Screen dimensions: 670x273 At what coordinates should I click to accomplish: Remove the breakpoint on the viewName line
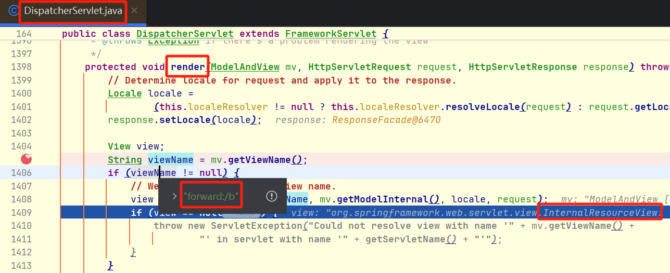(x=26, y=159)
